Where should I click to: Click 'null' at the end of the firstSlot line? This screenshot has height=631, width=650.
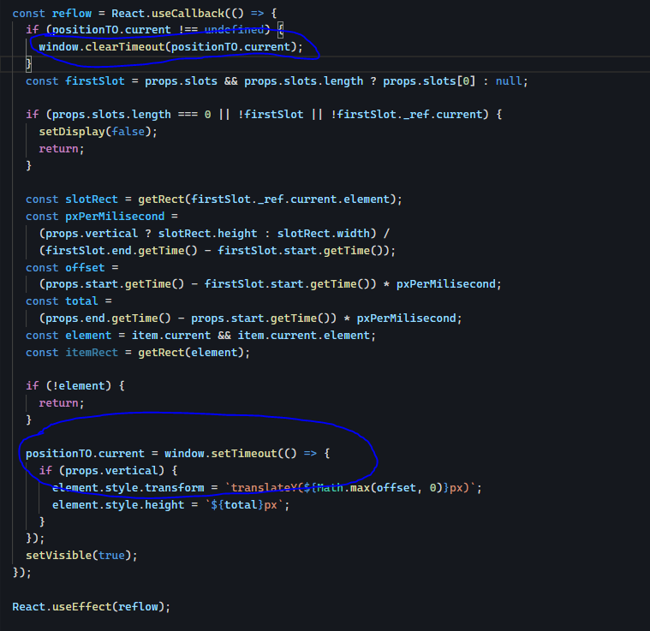509,80
